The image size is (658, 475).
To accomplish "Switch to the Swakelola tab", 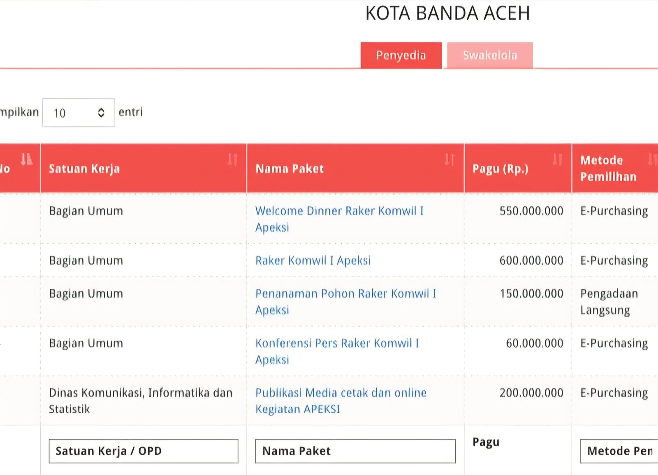I will click(490, 55).
